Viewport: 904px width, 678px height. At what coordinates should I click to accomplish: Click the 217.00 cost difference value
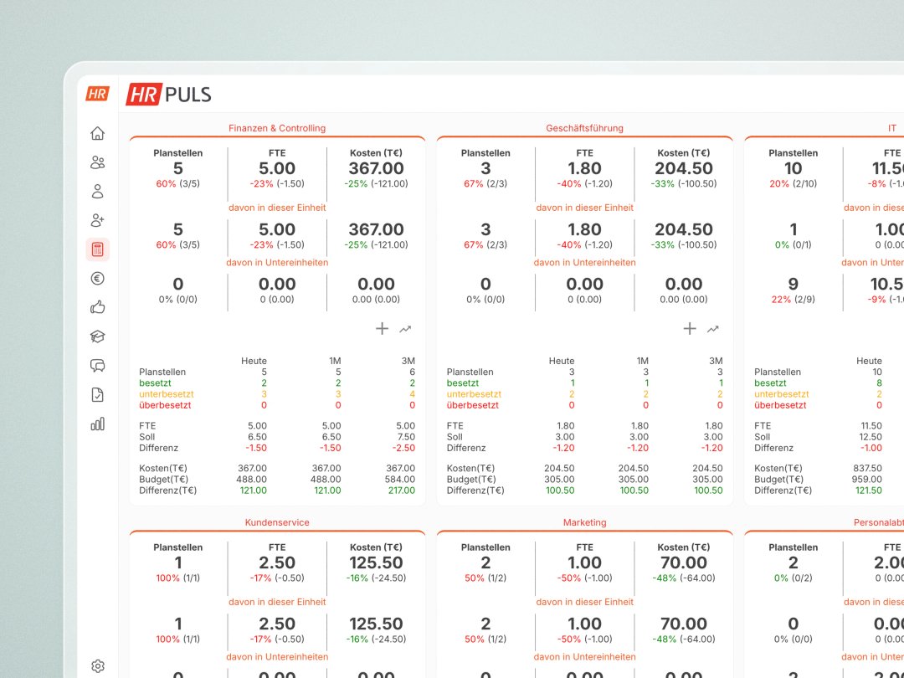coord(401,490)
